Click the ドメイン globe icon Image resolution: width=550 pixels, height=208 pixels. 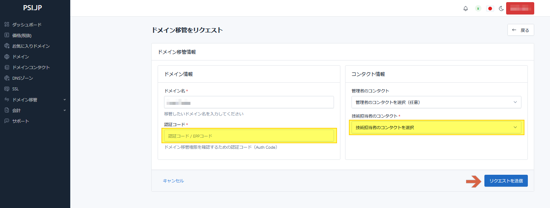[x=7, y=57]
